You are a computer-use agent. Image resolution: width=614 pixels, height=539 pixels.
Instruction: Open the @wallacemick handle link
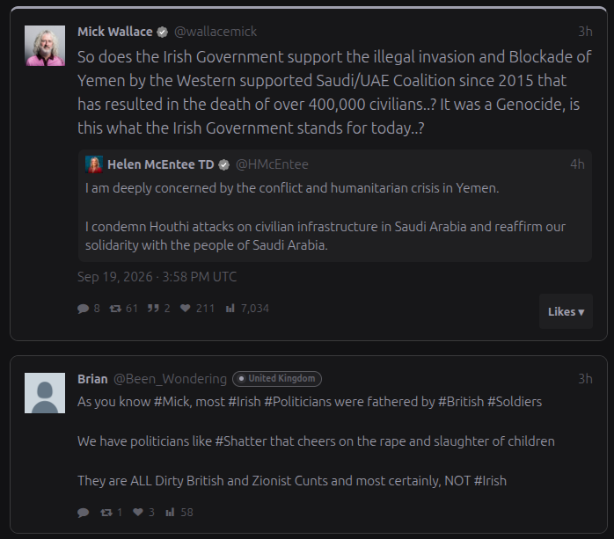pos(216,32)
